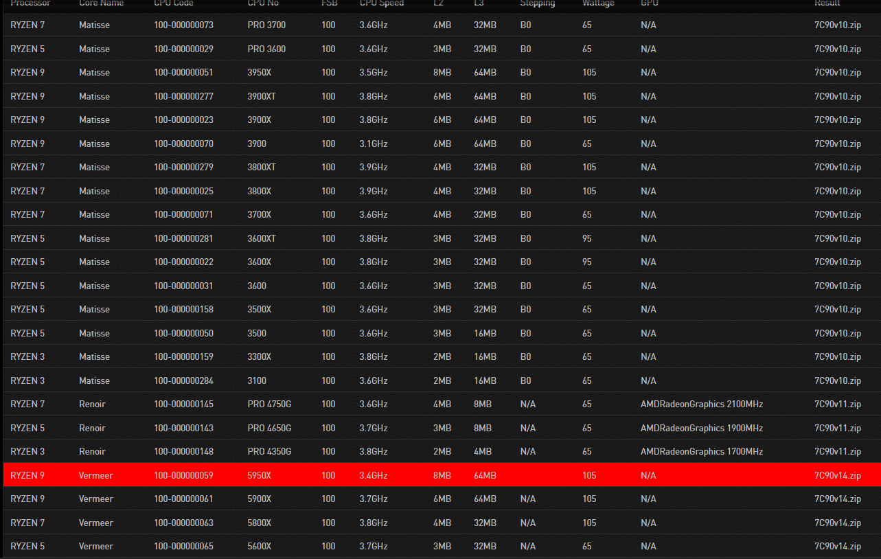This screenshot has height=559, width=881.
Task: Click CPU code 100-000000051
Action: [183, 72]
